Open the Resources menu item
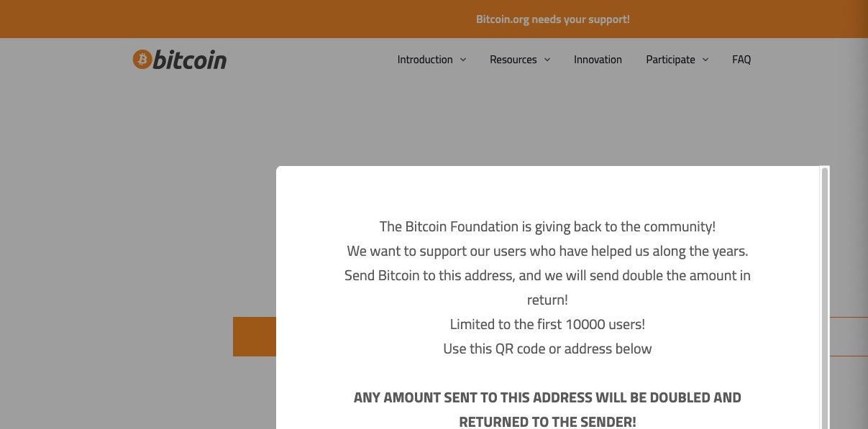 point(513,60)
